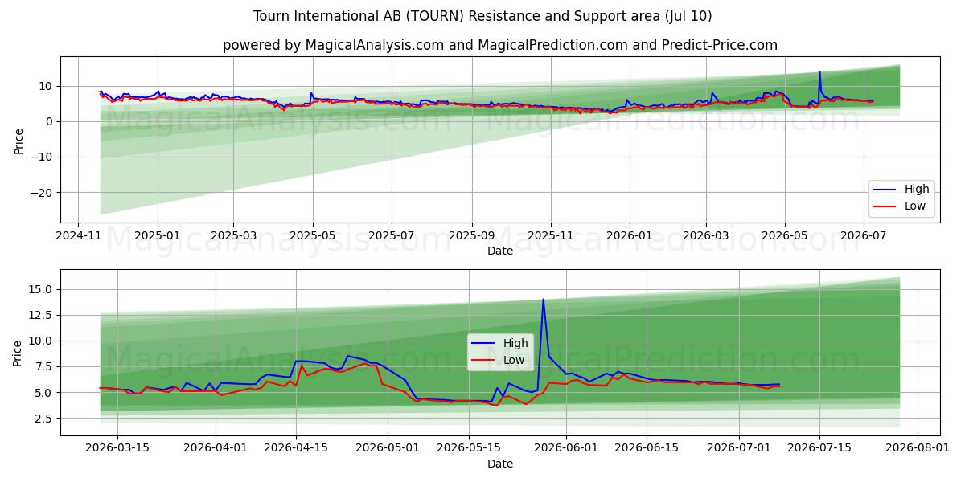Click the 2026-05-15 tick label
This screenshot has height=482, width=965.
tap(469, 447)
